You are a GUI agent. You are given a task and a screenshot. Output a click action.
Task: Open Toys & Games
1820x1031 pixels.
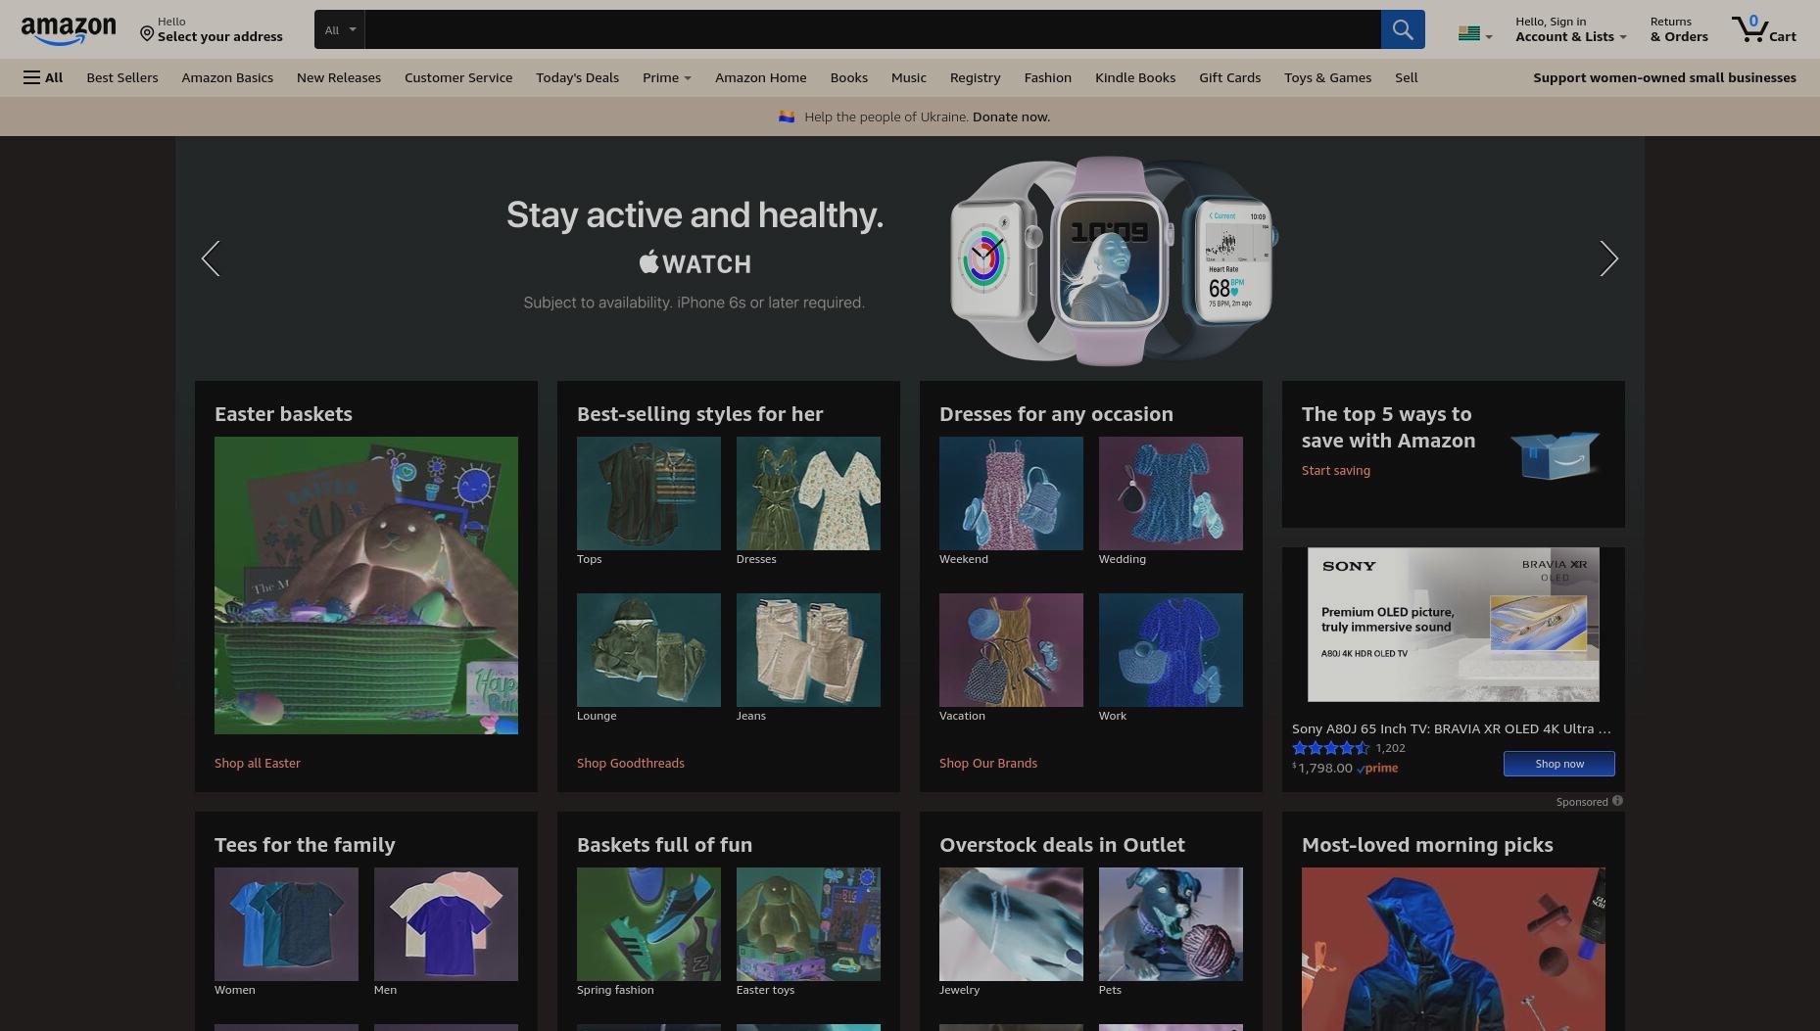click(1328, 77)
